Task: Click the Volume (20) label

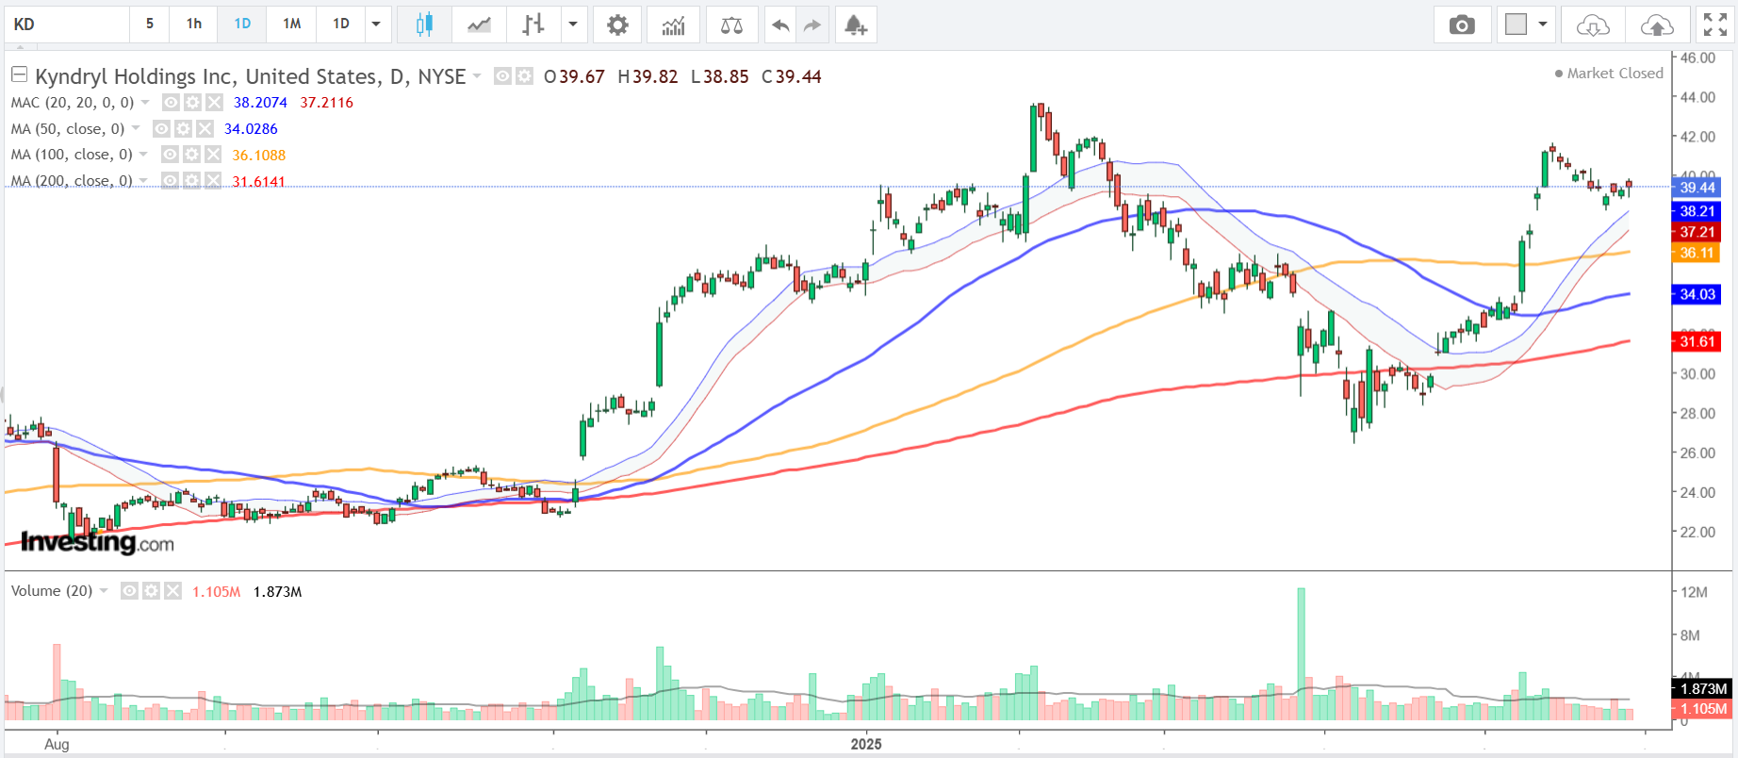Action: [x=52, y=590]
